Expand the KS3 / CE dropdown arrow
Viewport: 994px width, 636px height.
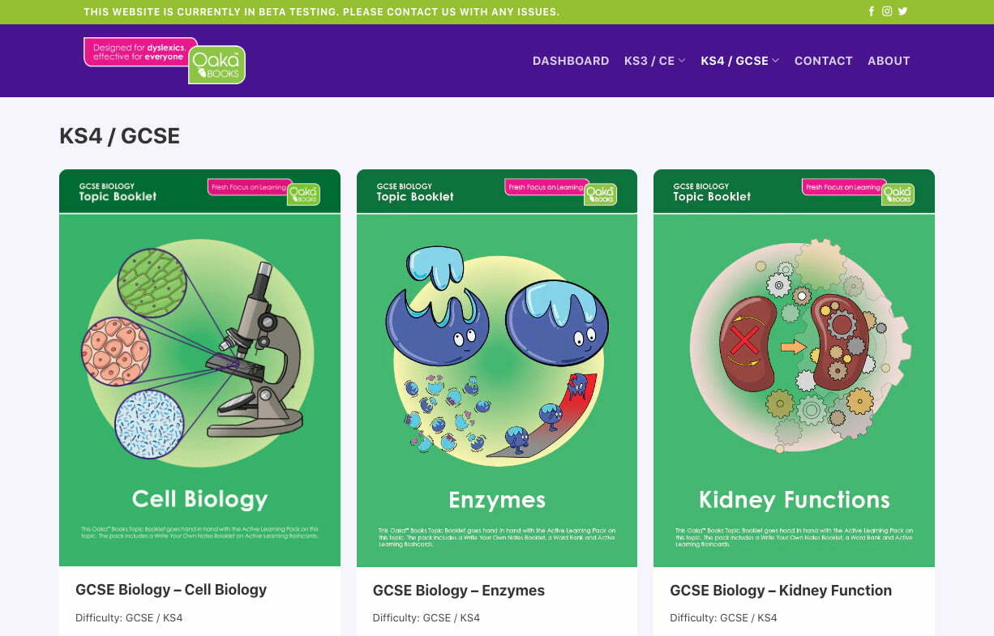click(682, 61)
